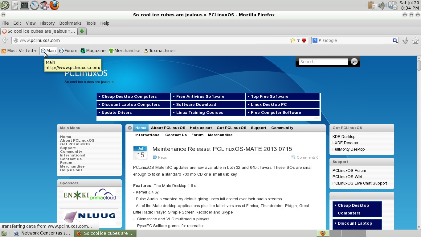Viewport: 421px width, 237px height.
Task: Open the panel clock showing Sat Jul 20
Action: point(410,5)
